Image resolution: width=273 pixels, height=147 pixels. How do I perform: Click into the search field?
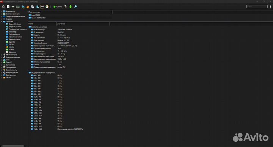pos(257,6)
